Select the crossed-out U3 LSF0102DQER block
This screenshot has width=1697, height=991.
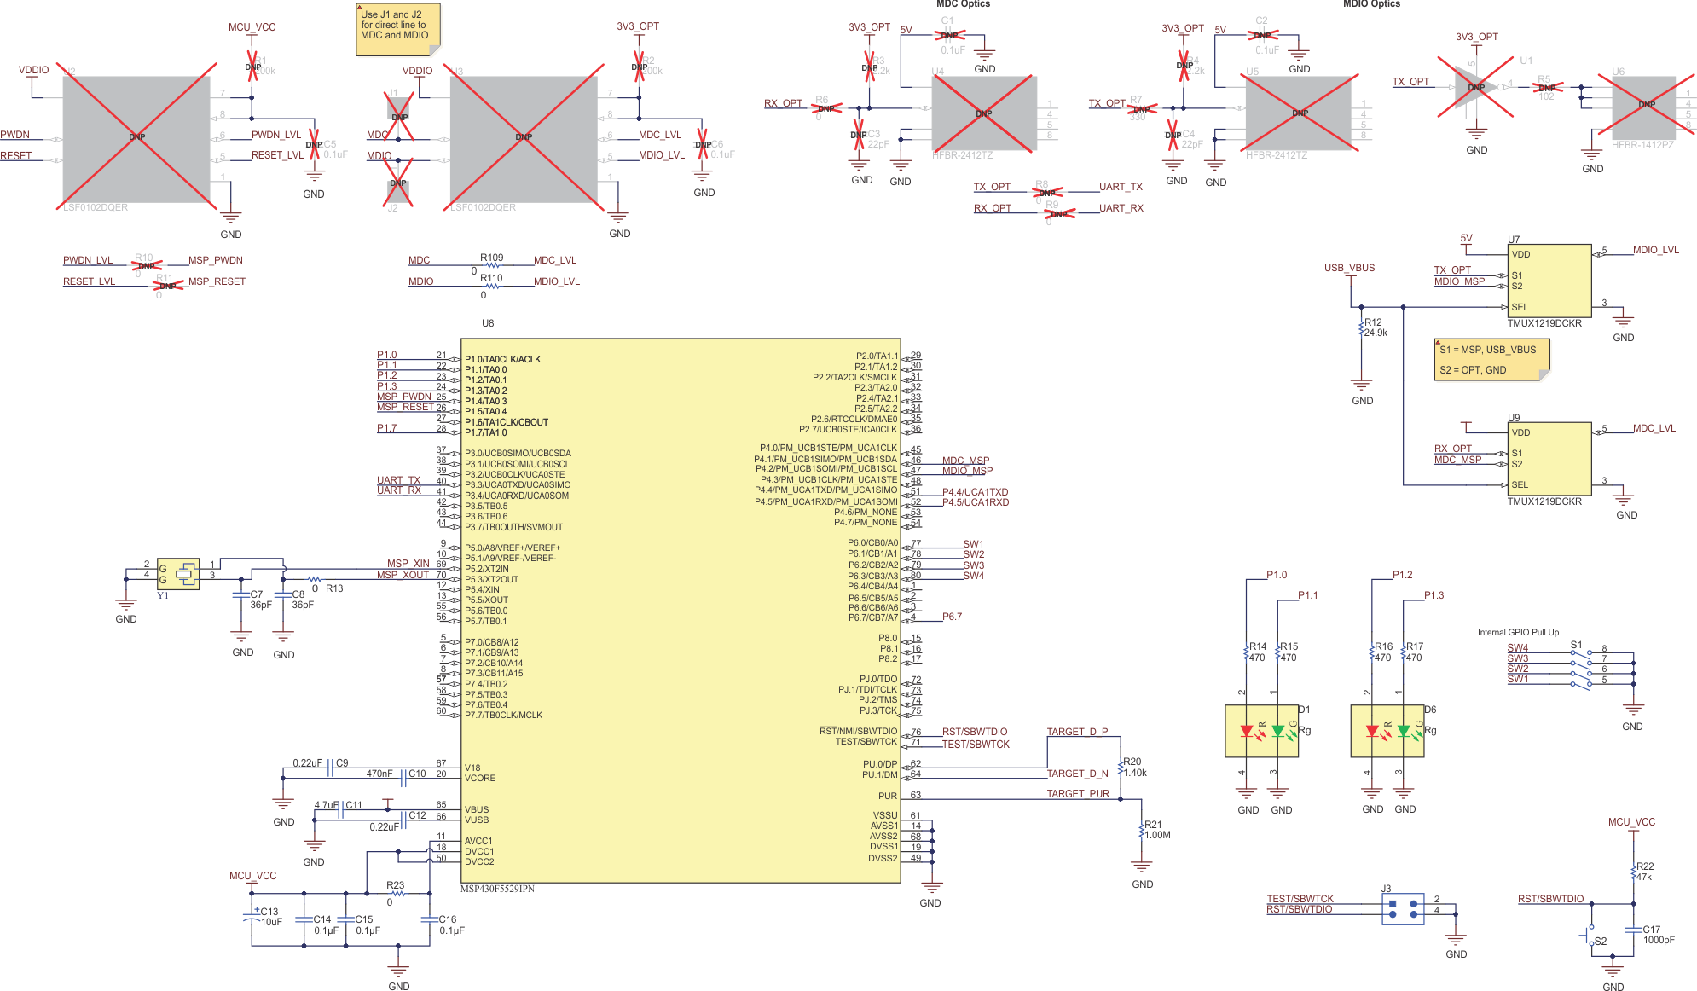tap(524, 139)
